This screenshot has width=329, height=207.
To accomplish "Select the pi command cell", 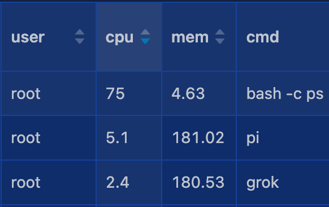I will coord(283,138).
